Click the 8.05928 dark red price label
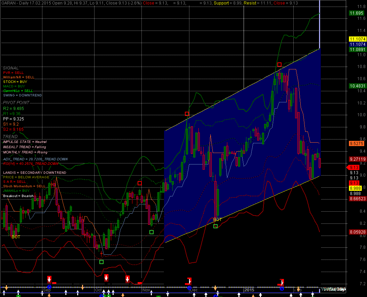The image size is (367, 297). point(357,232)
